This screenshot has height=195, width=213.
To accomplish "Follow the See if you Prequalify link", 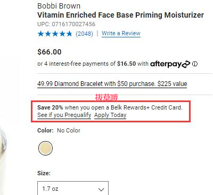I will tap(64, 115).
